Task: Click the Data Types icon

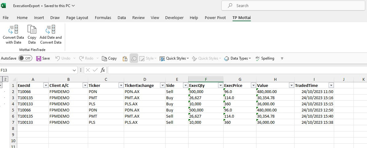Action: tap(226, 59)
